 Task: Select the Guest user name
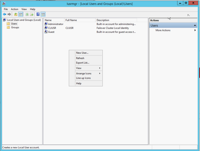pyautogui.click(x=51, y=32)
